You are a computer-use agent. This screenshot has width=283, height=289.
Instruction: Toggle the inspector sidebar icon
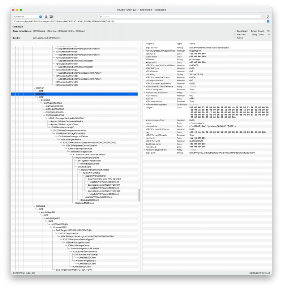[x=268, y=17]
